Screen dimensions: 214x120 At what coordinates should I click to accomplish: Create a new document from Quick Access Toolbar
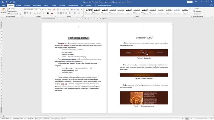(14, 2)
